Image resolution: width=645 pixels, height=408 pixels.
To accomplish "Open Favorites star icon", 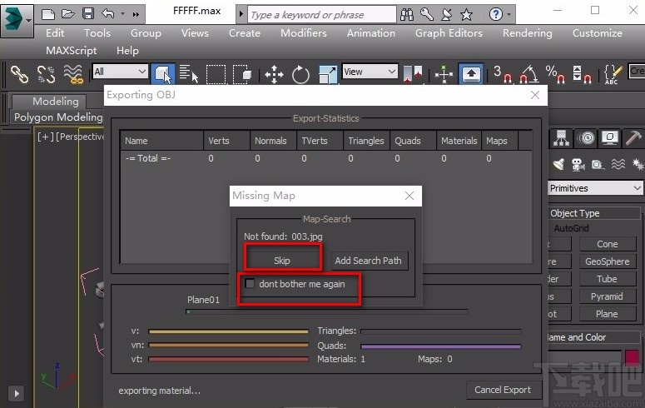I will point(466,15).
